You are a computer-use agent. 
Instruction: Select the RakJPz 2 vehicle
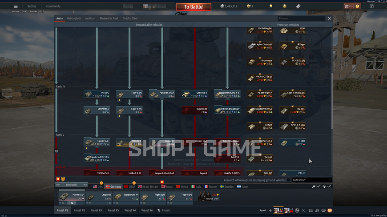[x=227, y=158]
